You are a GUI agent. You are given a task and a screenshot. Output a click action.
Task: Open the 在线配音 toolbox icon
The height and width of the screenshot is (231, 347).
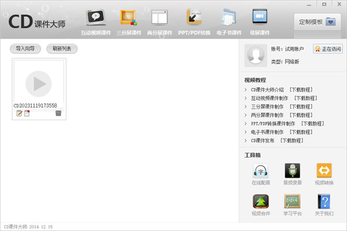[x=261, y=171]
